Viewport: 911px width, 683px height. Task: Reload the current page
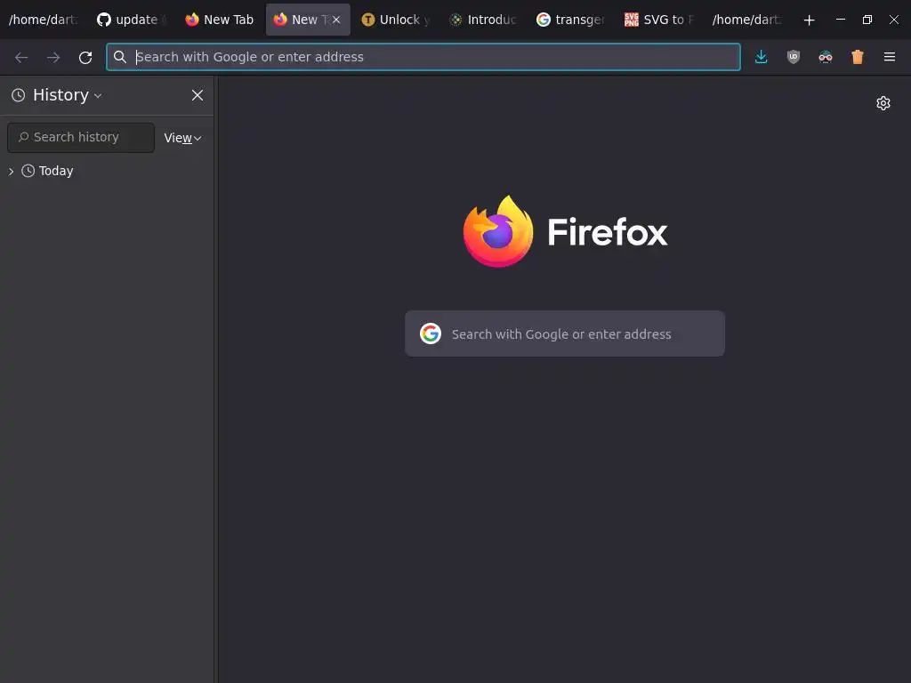85,57
